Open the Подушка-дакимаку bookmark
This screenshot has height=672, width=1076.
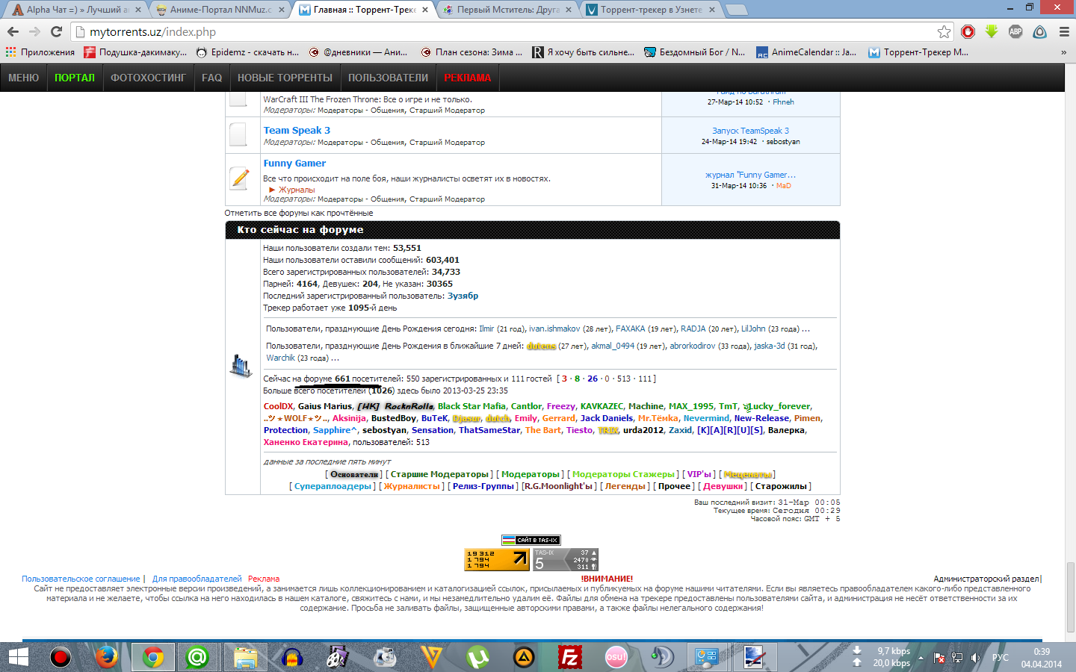(x=135, y=52)
